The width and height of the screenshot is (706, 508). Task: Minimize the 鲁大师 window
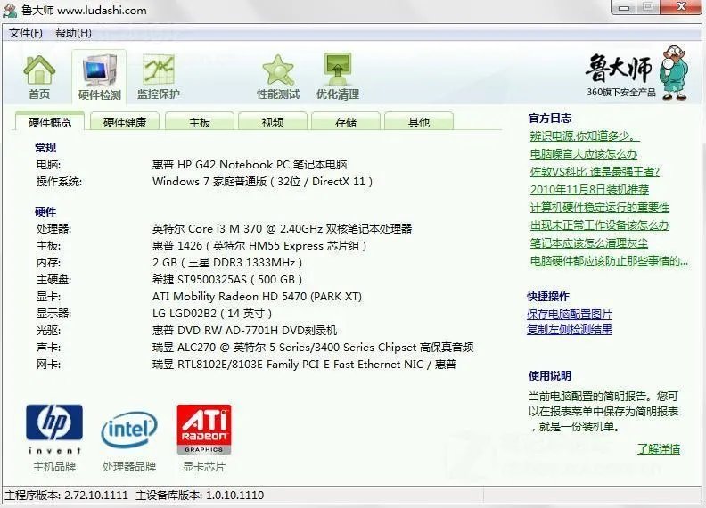[624, 7]
